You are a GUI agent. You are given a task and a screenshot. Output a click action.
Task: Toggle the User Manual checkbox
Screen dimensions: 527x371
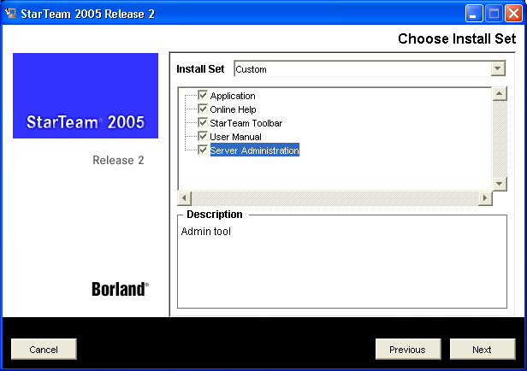[203, 137]
